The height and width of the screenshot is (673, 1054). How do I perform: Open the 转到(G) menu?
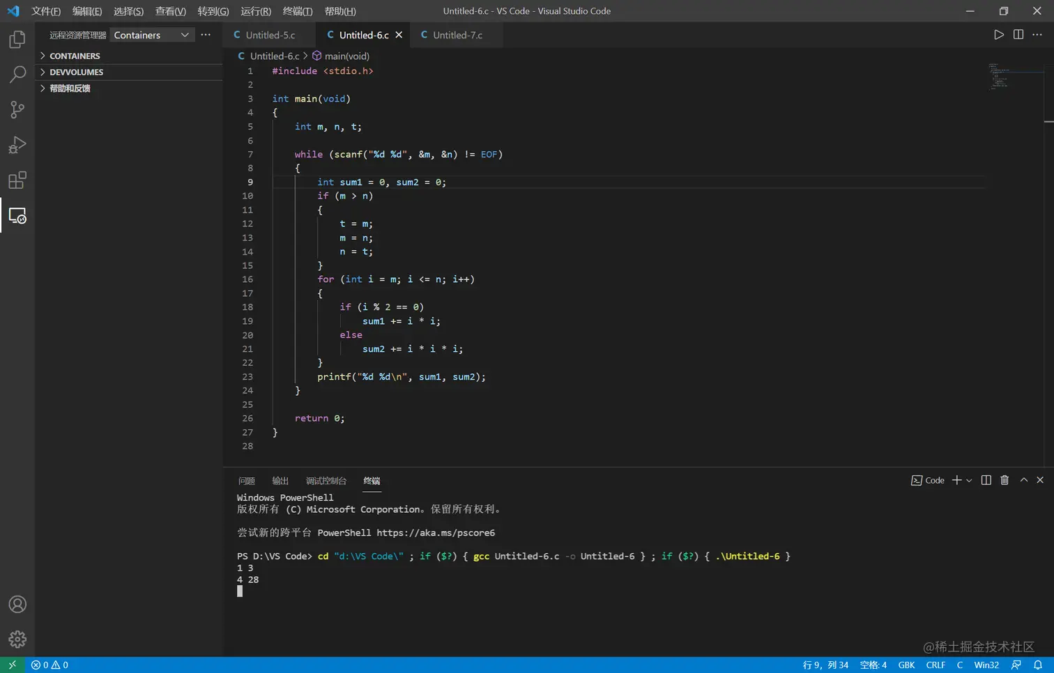pyautogui.click(x=213, y=11)
